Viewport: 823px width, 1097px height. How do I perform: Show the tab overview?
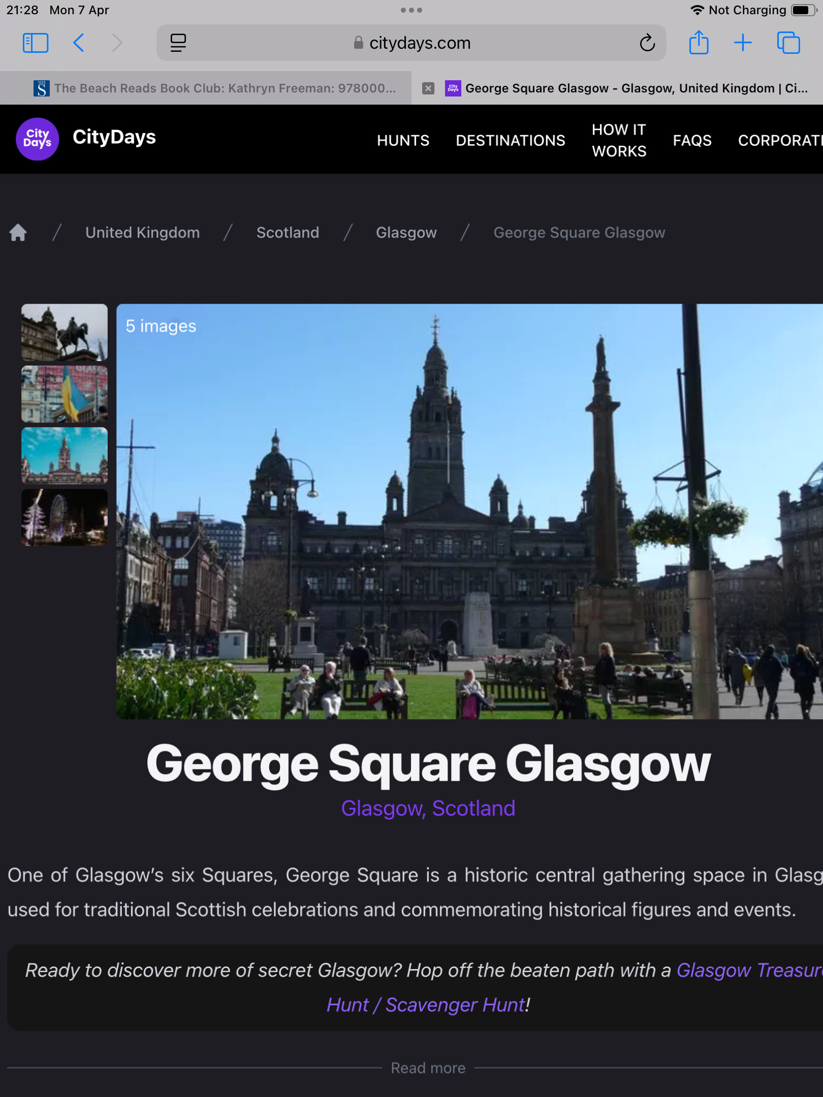point(788,43)
